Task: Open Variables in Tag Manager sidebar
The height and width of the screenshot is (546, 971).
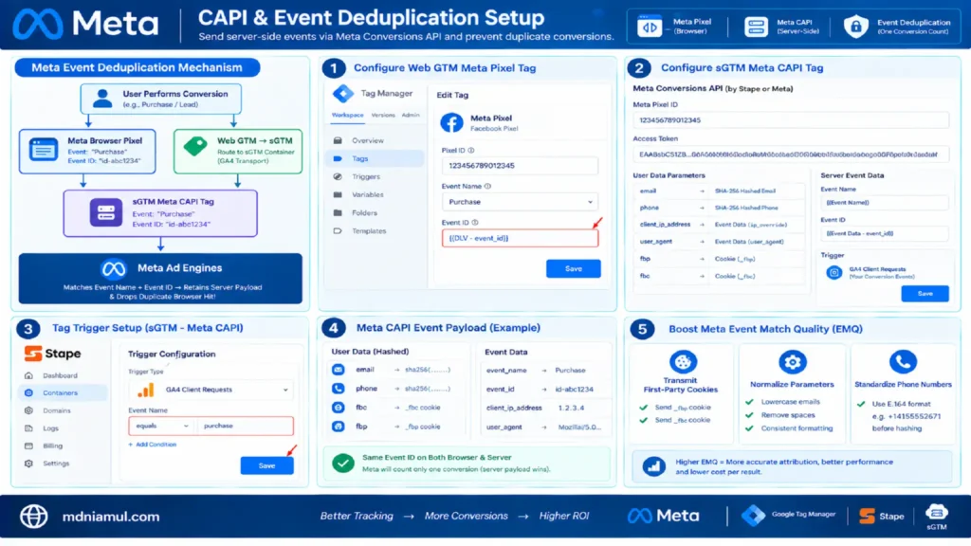Action: (376, 194)
